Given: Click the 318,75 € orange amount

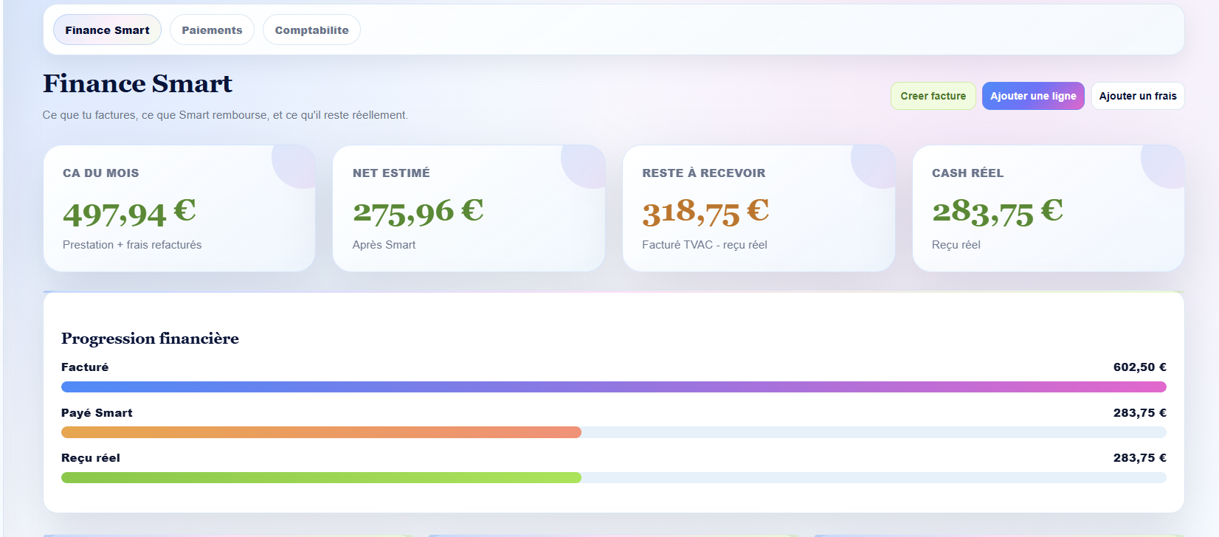Looking at the screenshot, I should pyautogui.click(x=705, y=212).
